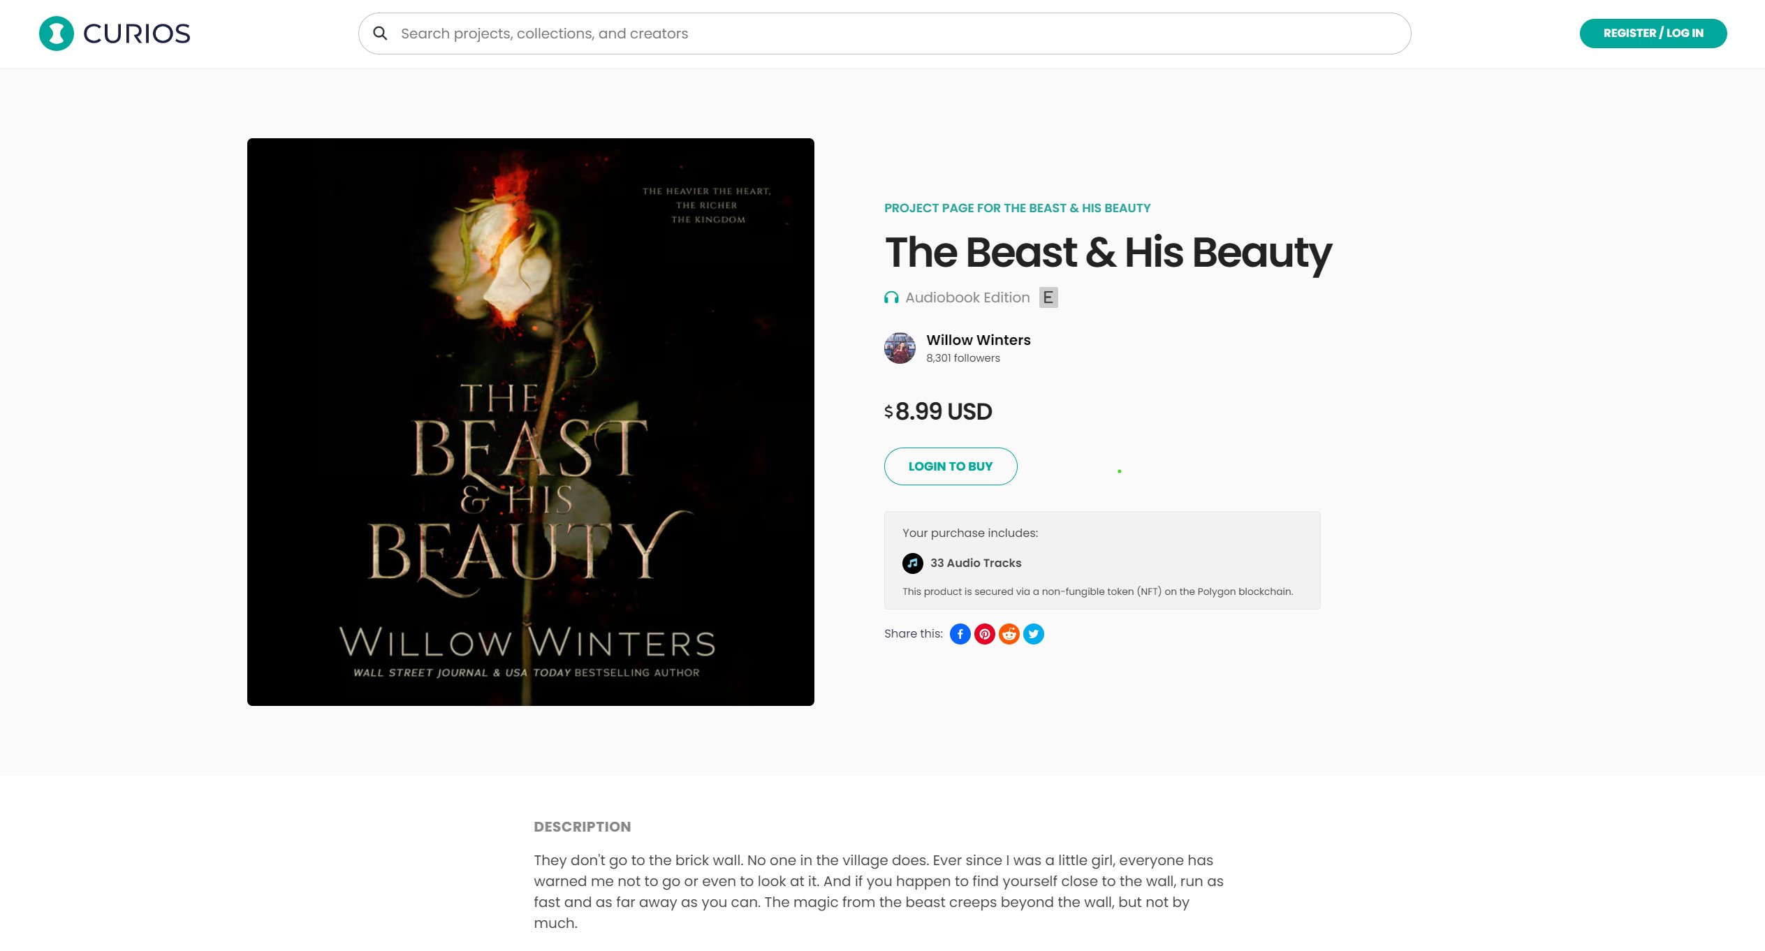This screenshot has height=951, width=1765.
Task: Click the 33 Audio Tracks label
Action: (976, 563)
